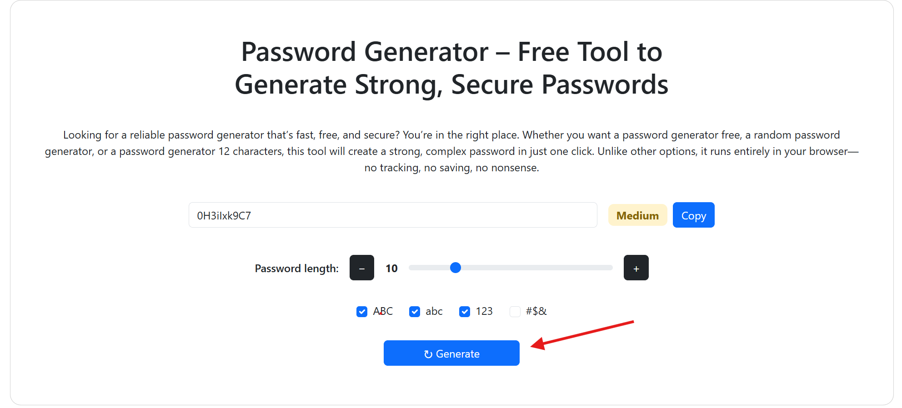Viewport: 902px width, 408px height.
Task: Select the password 0H3iIxk9C7 in the field
Action: click(224, 215)
